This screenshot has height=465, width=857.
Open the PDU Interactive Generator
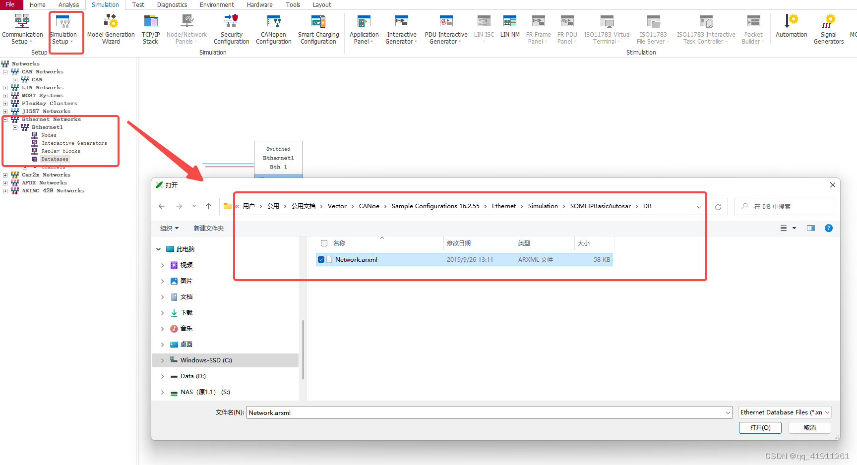(x=446, y=29)
